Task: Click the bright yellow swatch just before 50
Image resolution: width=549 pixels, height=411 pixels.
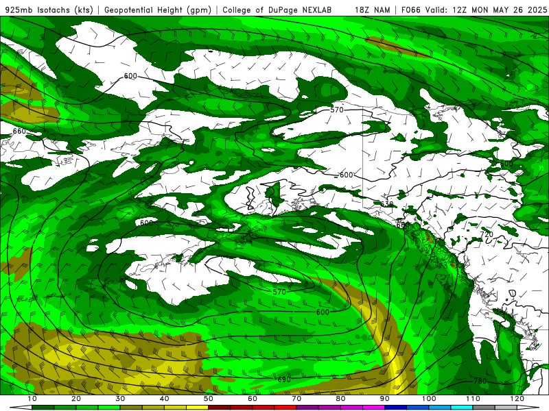Action: [x=197, y=408]
